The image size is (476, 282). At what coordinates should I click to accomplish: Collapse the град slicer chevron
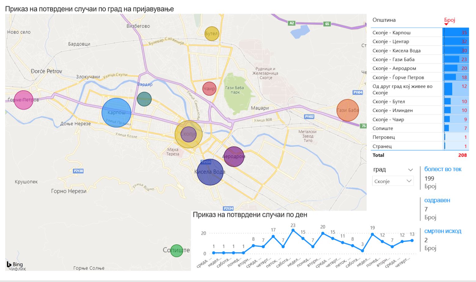(410, 170)
